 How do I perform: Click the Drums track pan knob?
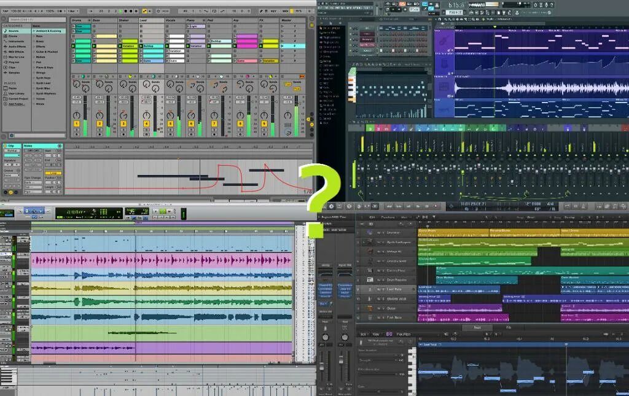tap(76, 115)
